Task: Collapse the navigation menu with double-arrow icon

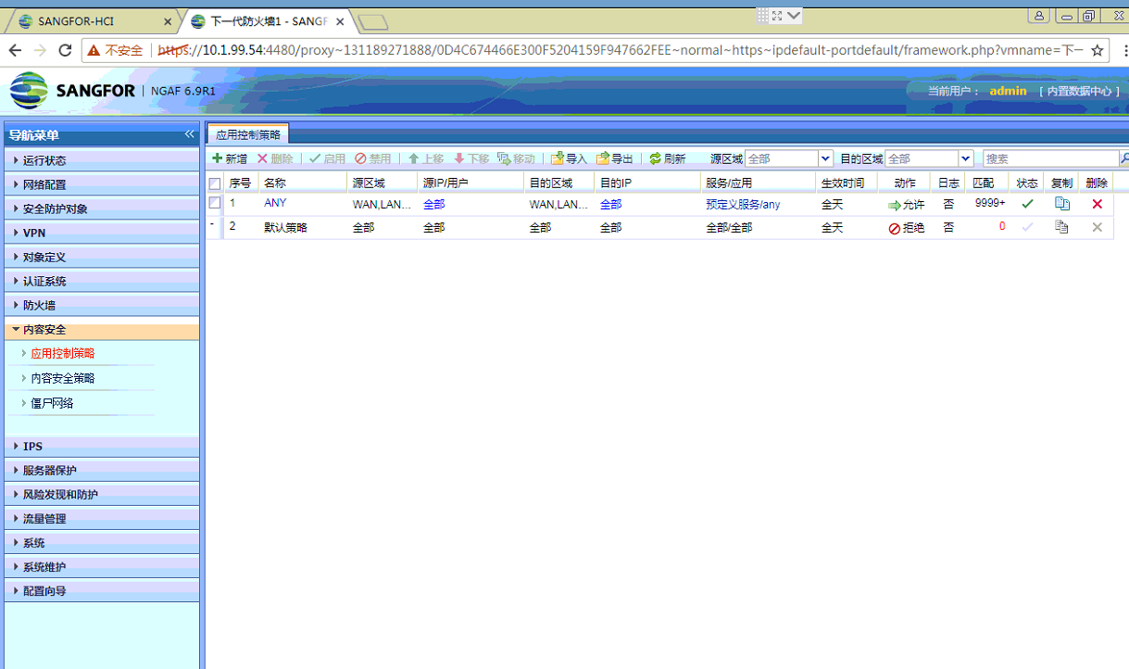Action: click(x=190, y=134)
